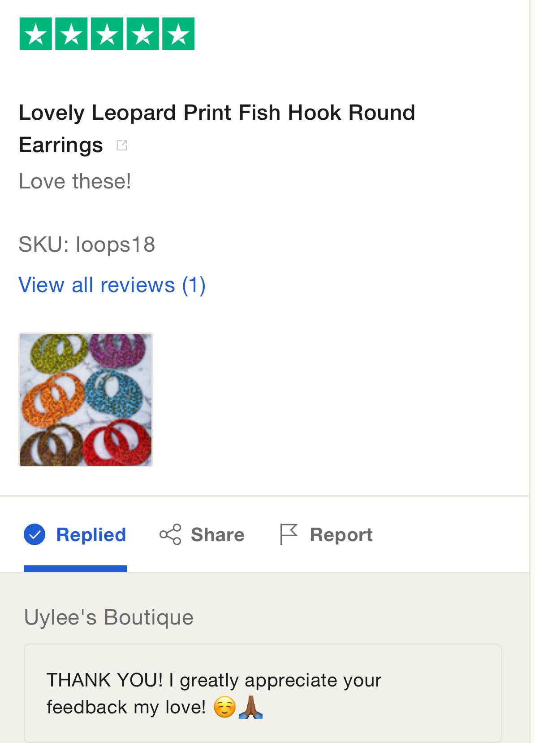This screenshot has height=743, width=535.
Task: Open the View all reviews (1) link
Action: coord(112,285)
